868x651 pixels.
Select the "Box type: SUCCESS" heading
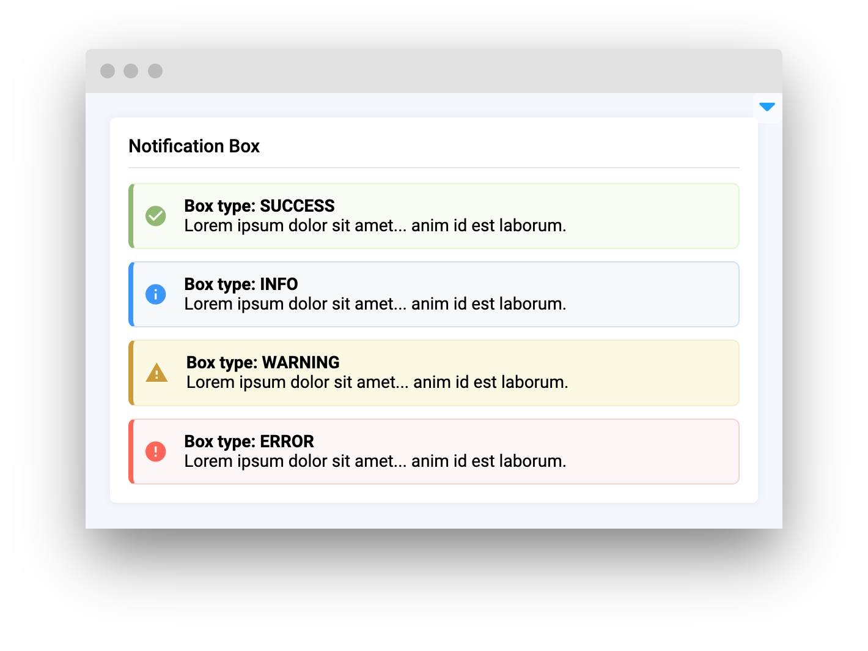tap(259, 206)
